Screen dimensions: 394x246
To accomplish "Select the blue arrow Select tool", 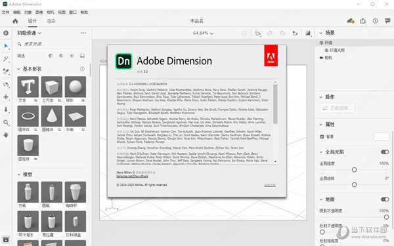I will tap(6, 46).
